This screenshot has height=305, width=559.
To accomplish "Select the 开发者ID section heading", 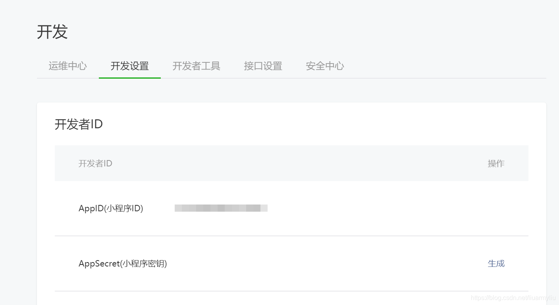I will [79, 124].
